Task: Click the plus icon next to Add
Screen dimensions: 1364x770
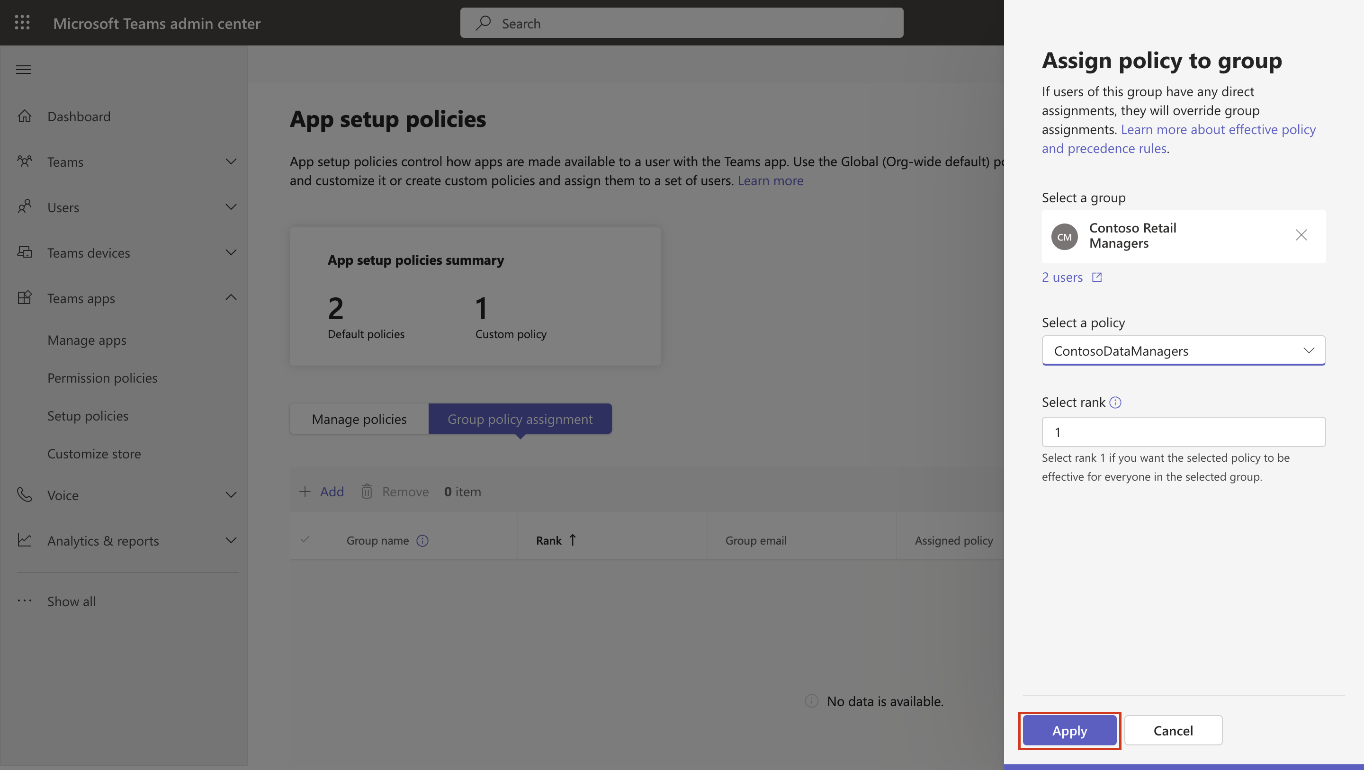Action: coord(305,492)
